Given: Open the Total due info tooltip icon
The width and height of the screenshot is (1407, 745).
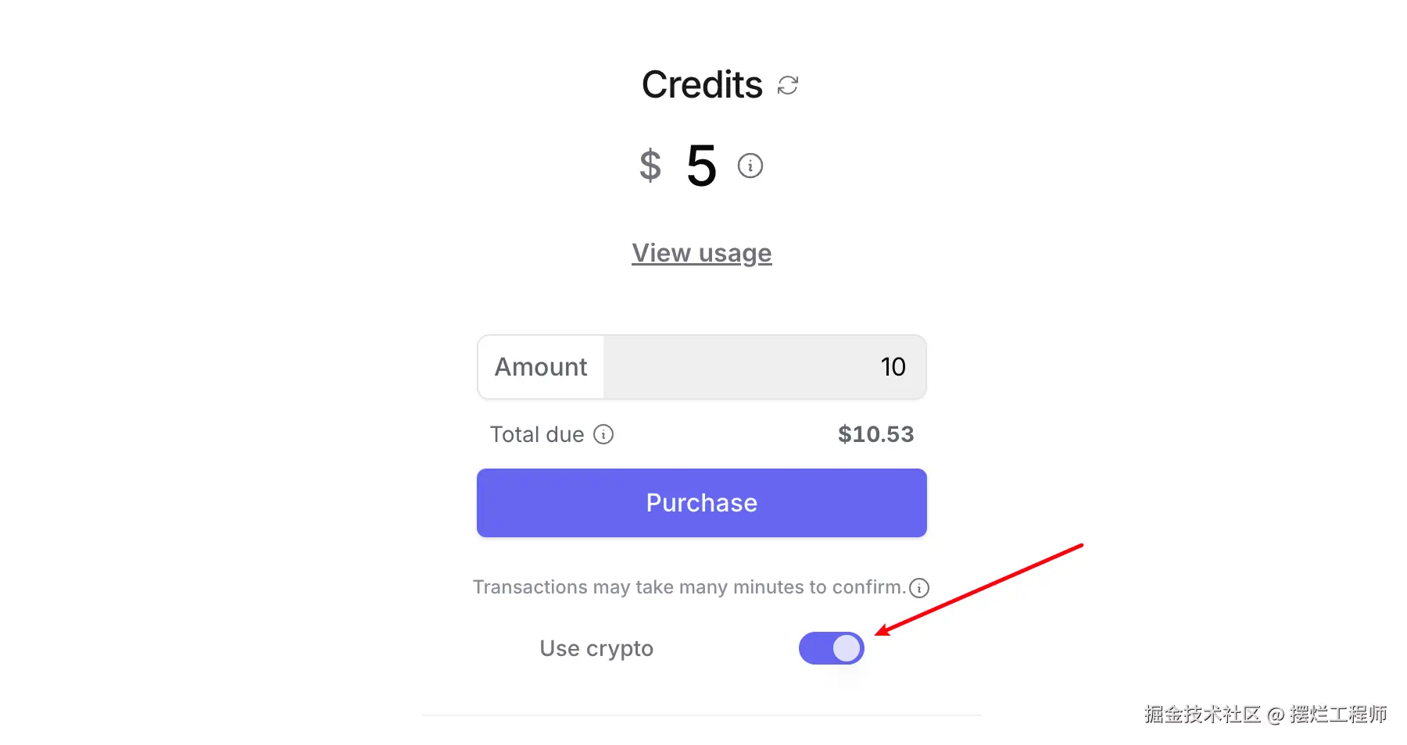Looking at the screenshot, I should [x=603, y=434].
